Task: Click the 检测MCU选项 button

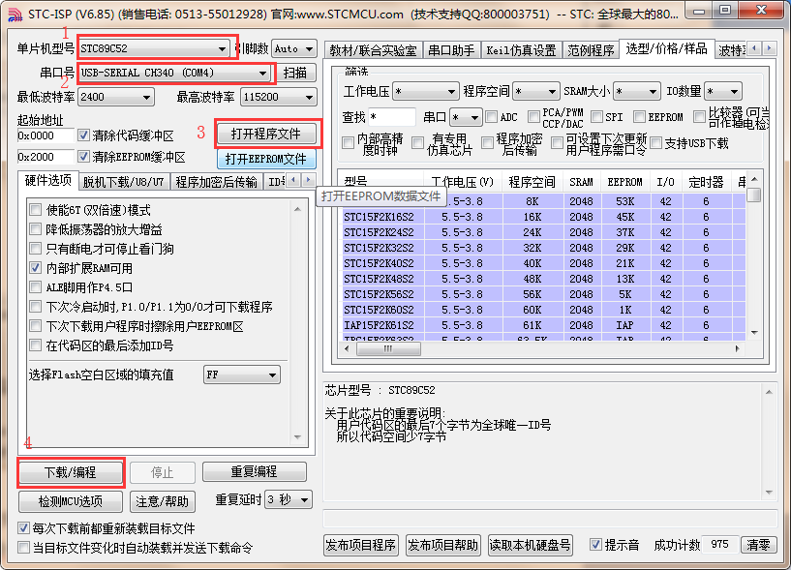Action: pos(70,501)
